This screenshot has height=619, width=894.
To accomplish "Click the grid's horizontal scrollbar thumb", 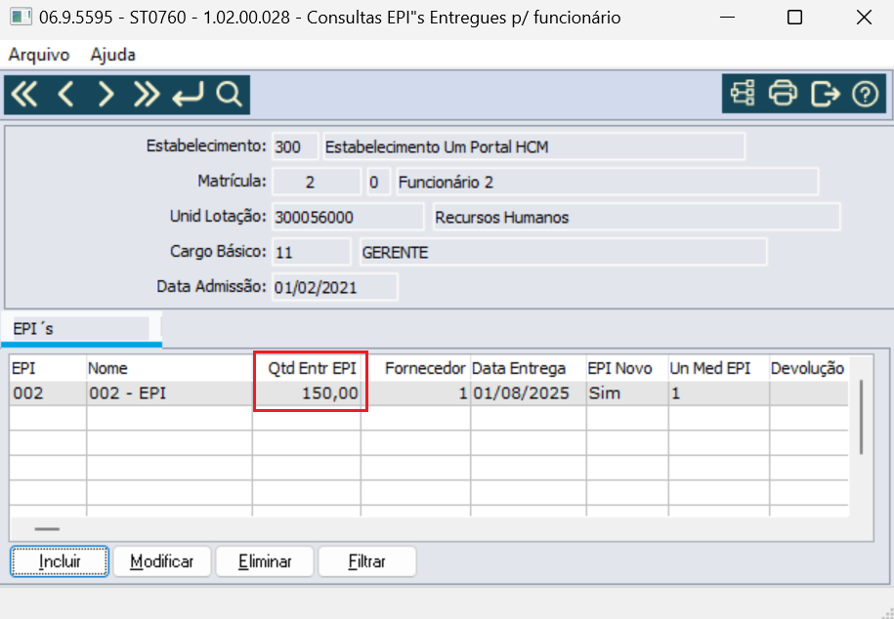I will pos(47,529).
